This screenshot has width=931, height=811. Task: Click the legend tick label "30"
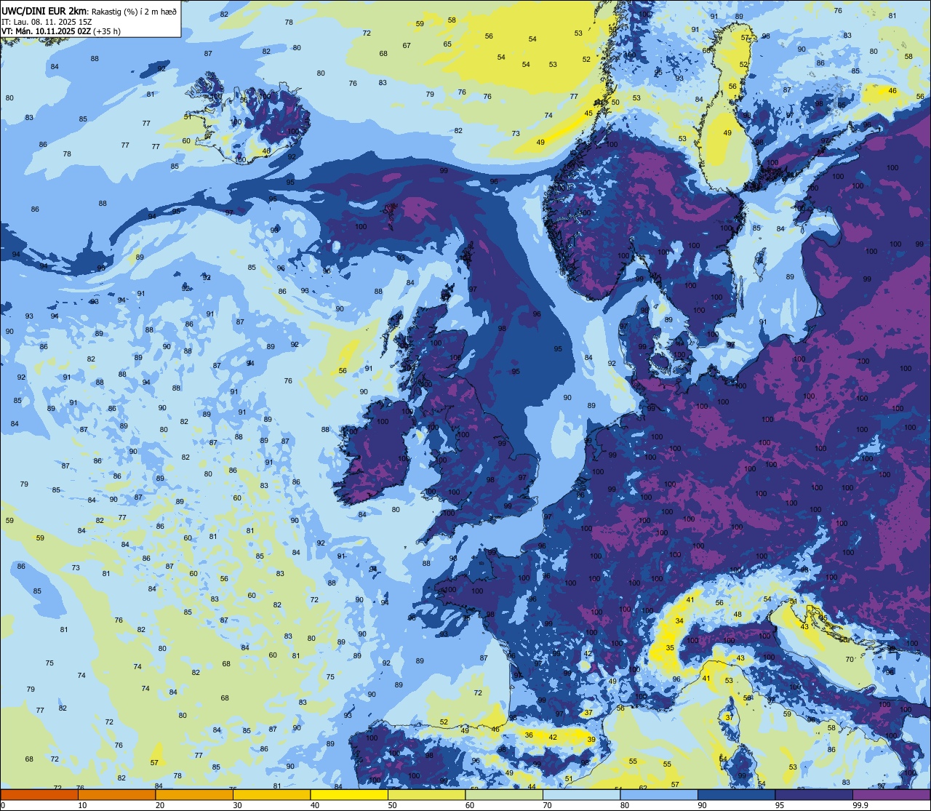pyautogui.click(x=237, y=806)
